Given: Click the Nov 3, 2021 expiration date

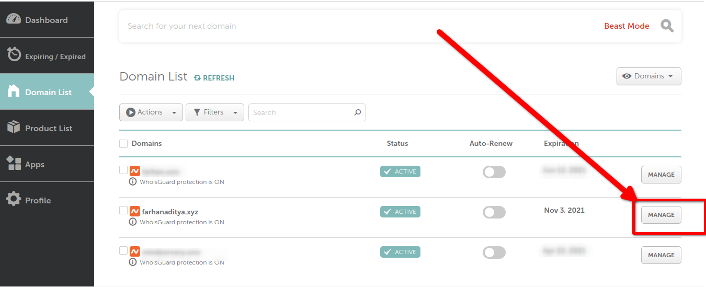Looking at the screenshot, I should (564, 211).
